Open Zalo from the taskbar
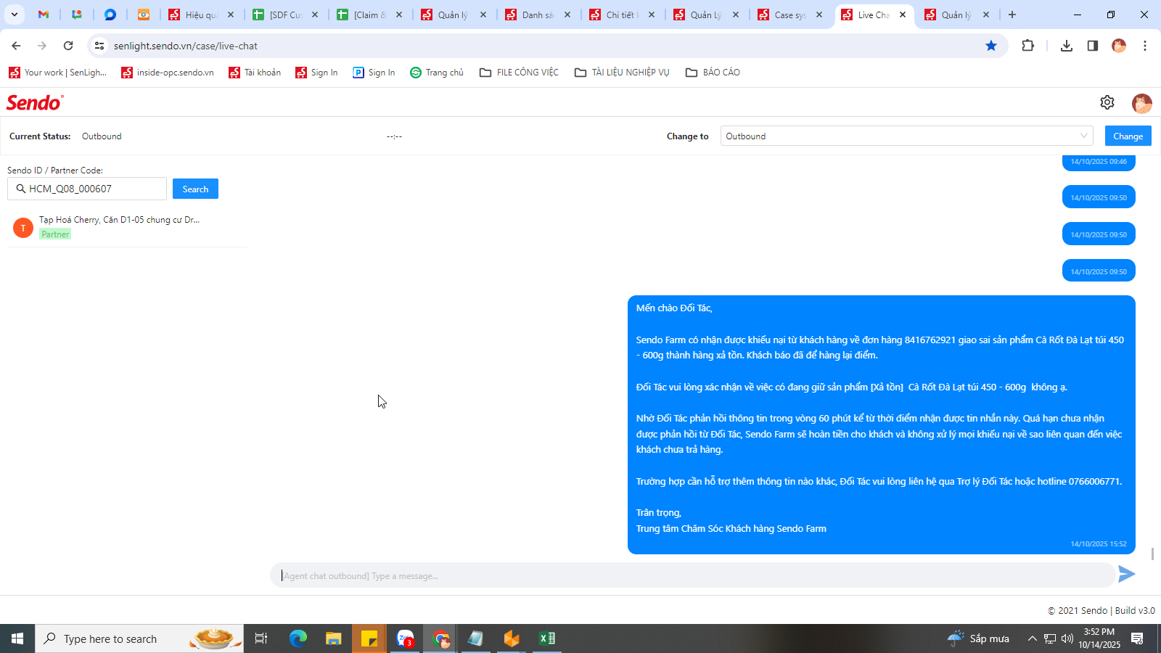 pos(405,638)
